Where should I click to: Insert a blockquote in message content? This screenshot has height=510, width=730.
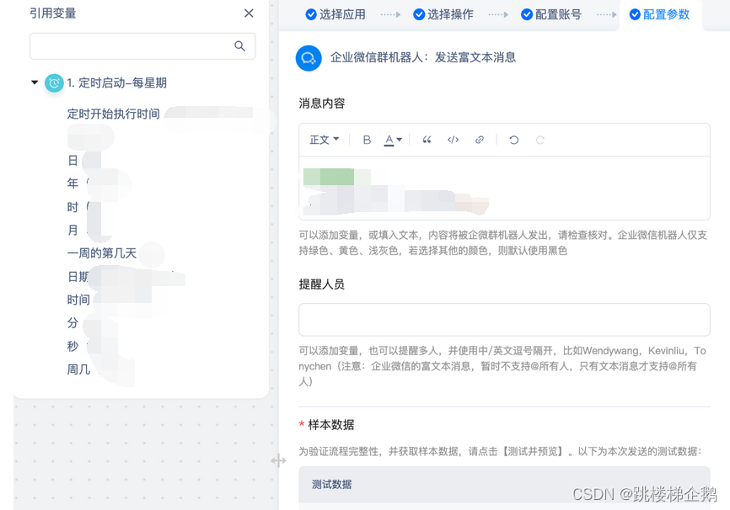coord(427,140)
